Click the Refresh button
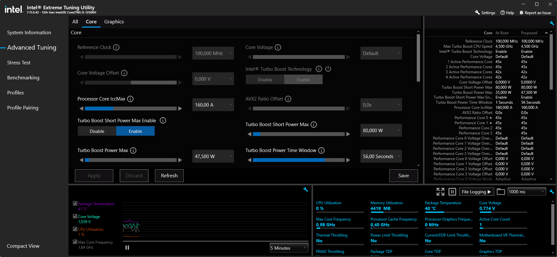Viewport: 557px width, 257px height. pyautogui.click(x=169, y=175)
